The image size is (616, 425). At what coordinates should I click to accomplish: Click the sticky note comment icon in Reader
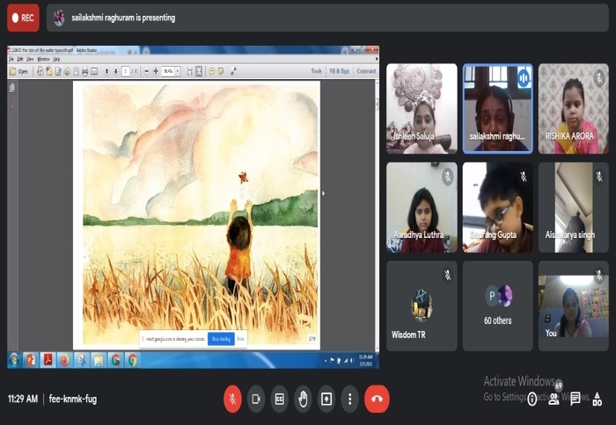(212, 71)
